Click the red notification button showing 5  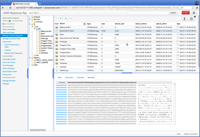185,13
